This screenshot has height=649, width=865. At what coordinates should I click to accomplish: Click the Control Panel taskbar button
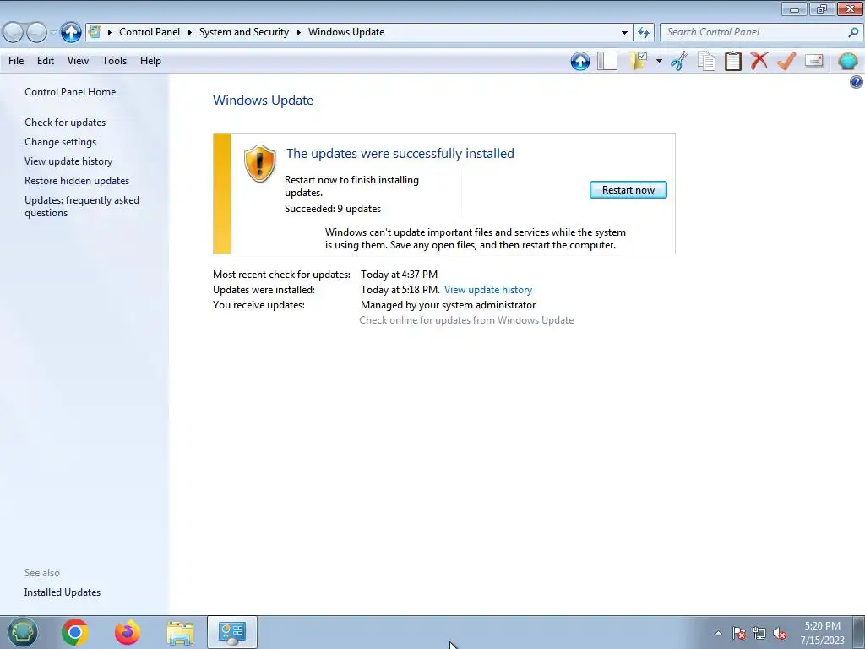pos(231,632)
